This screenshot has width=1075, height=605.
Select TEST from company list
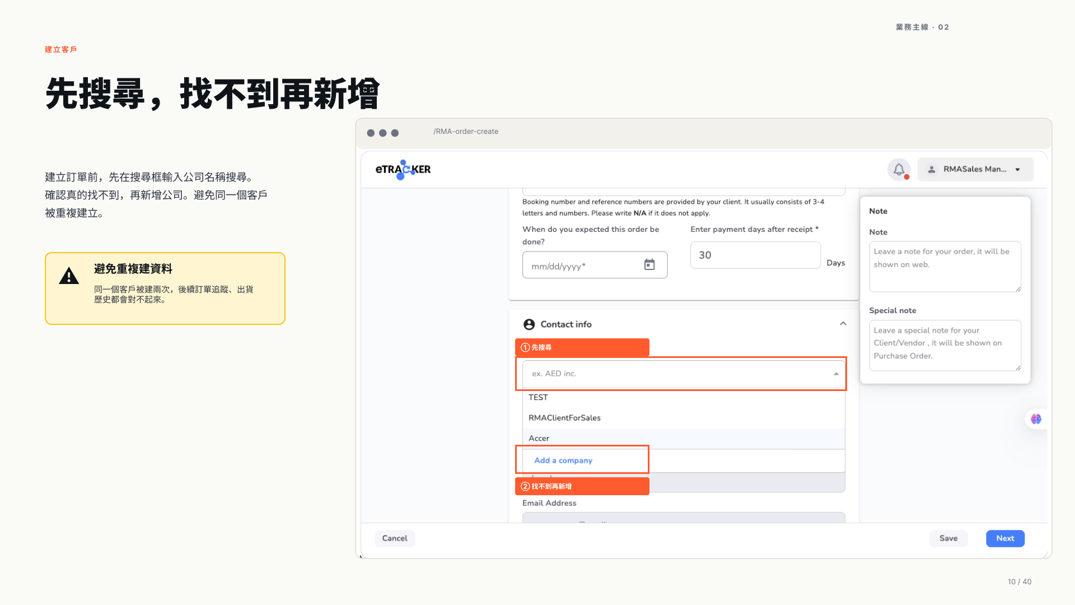pyautogui.click(x=684, y=397)
